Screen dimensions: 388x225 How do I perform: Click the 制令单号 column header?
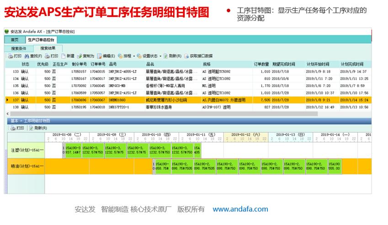79,64
